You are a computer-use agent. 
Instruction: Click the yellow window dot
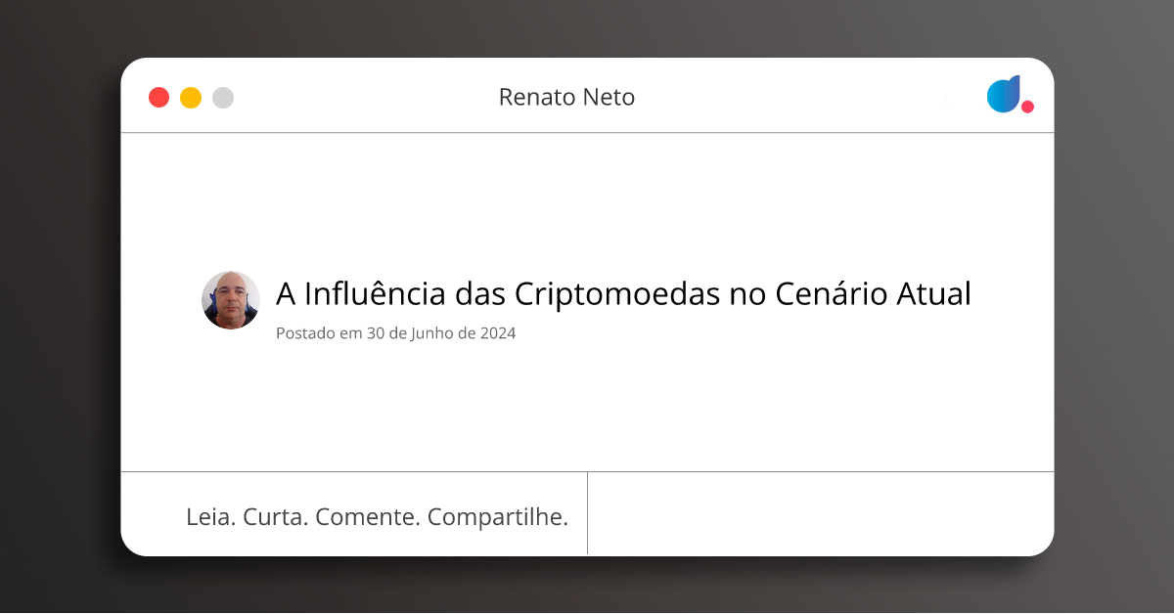191,98
